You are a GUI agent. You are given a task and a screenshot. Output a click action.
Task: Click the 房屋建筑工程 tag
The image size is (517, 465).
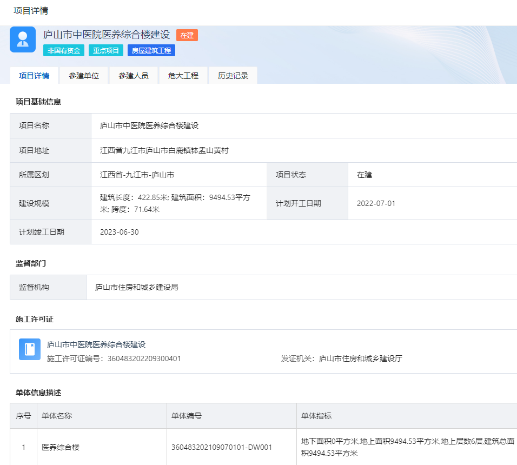click(151, 50)
